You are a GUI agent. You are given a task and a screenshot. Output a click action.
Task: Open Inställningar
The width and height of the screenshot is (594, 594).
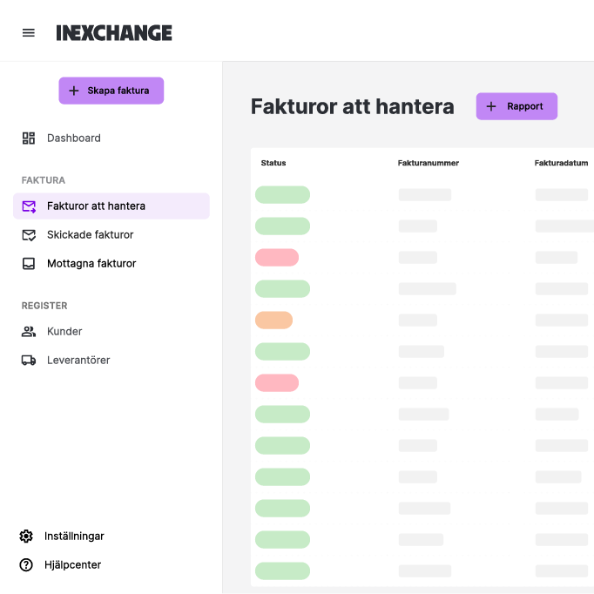pyautogui.click(x=74, y=536)
